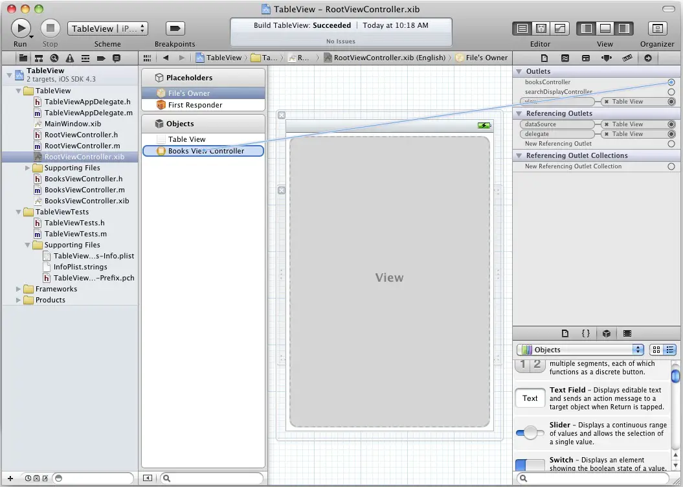Switch to the Assistant editor

[x=541, y=28]
